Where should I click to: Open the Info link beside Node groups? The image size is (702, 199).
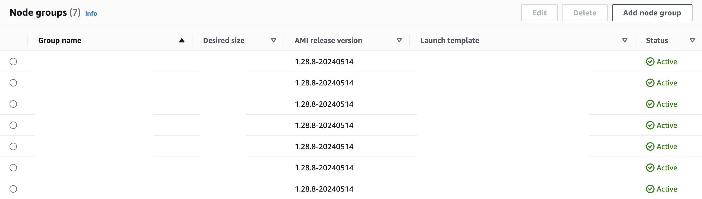pos(91,13)
